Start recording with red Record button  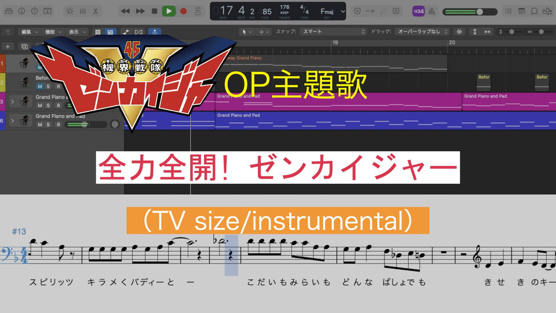184,11
